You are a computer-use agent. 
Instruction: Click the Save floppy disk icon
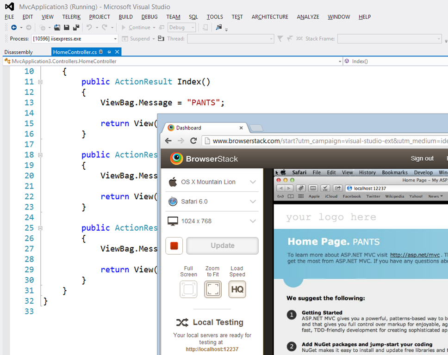coord(67,27)
